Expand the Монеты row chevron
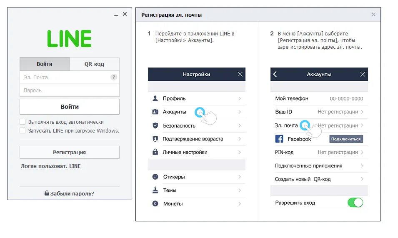Screen dimensions: 398x238 click(x=240, y=203)
